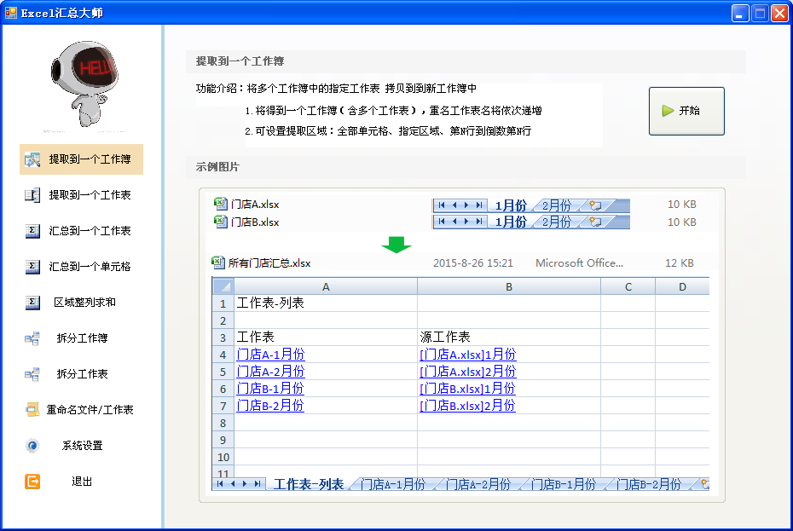
Task: Switch to the 工作表-列表 sheet tab
Action: [x=308, y=484]
